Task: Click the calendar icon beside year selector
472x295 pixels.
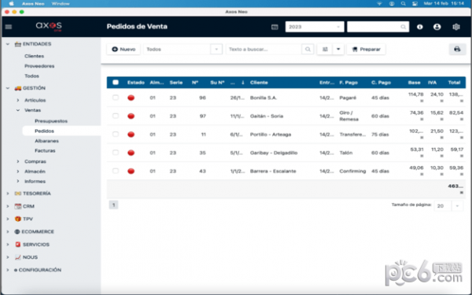Action: point(275,27)
